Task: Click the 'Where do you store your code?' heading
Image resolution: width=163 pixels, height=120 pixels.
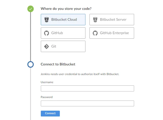Action: pos(66,9)
